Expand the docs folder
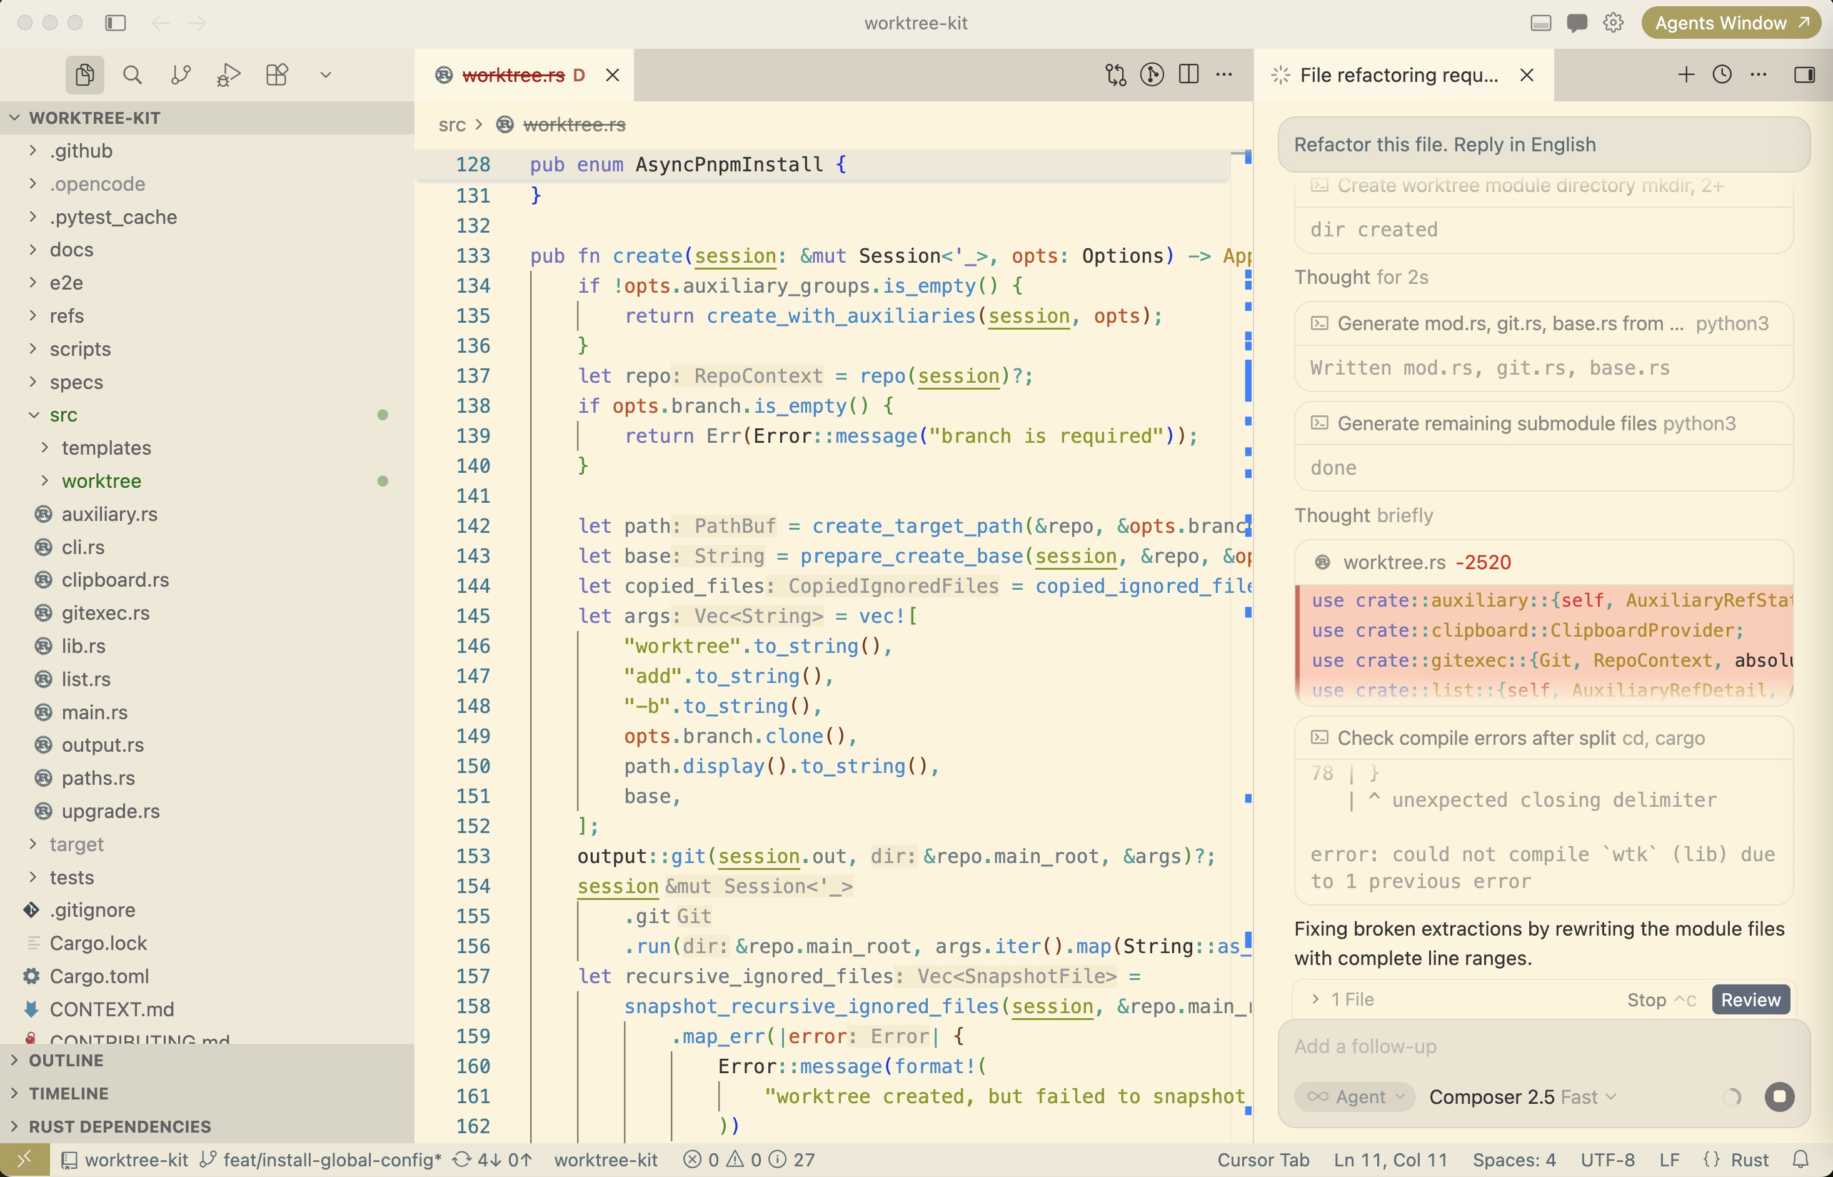 click(x=207, y=250)
